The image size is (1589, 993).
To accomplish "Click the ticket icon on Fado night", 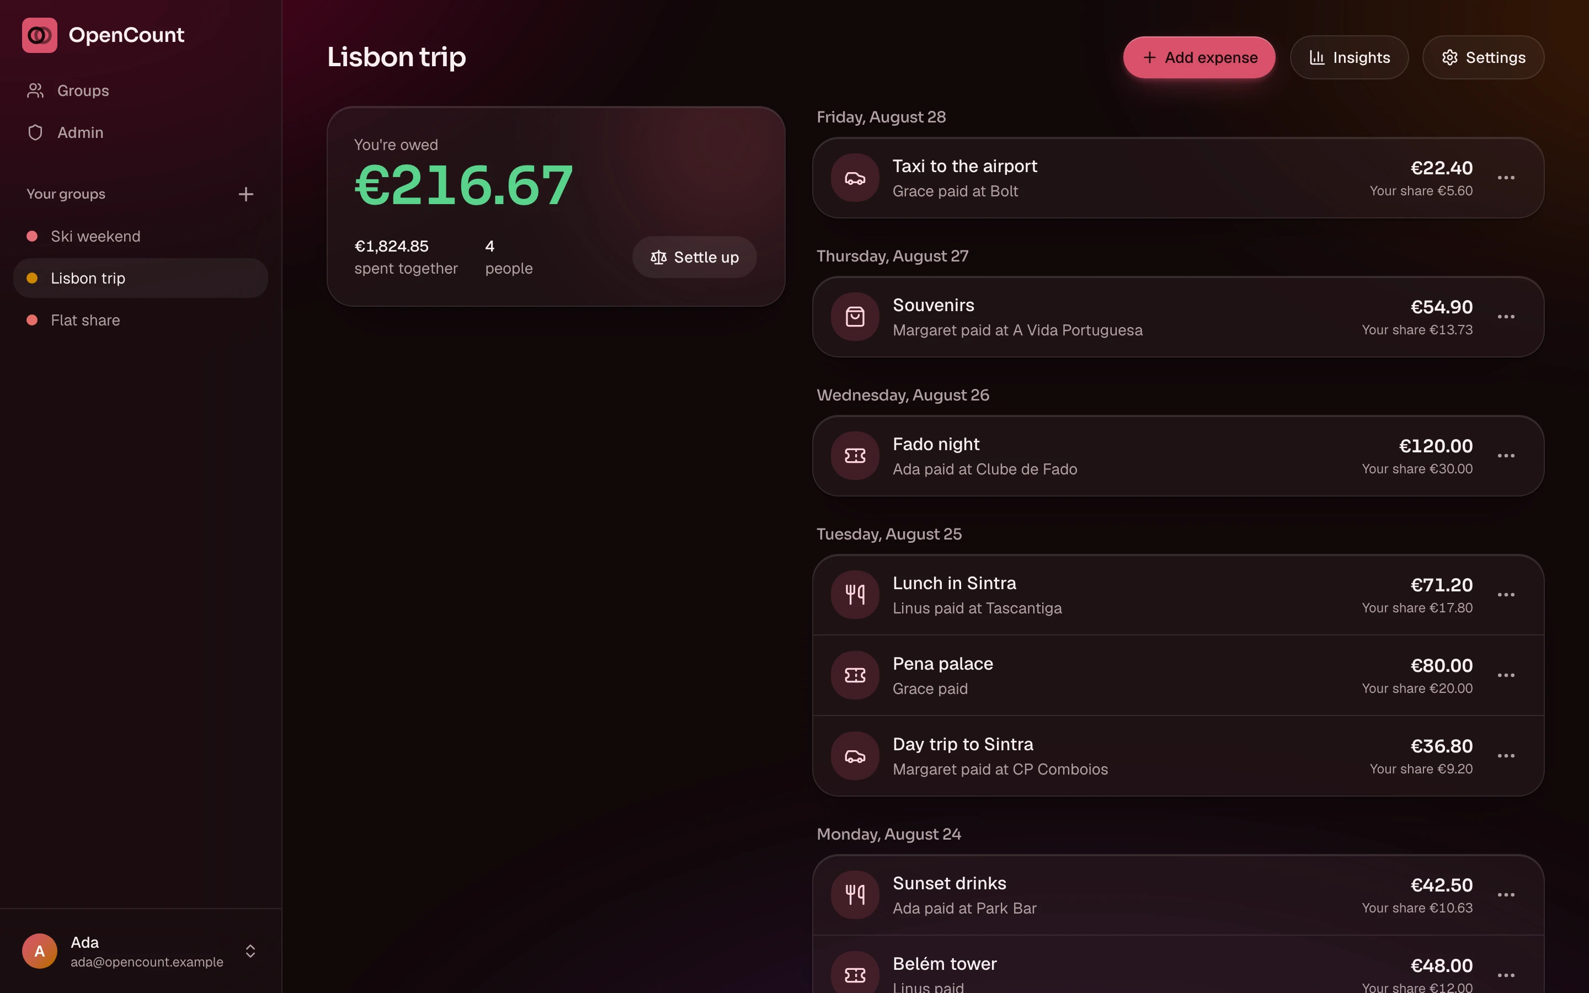I will click(855, 456).
